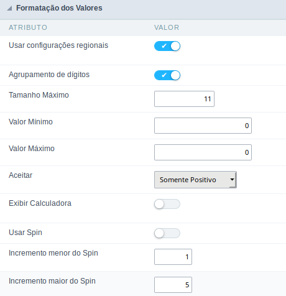Image resolution: width=286 pixels, height=296 pixels.
Task: Click the Valor Máximo input field
Action: point(203,152)
